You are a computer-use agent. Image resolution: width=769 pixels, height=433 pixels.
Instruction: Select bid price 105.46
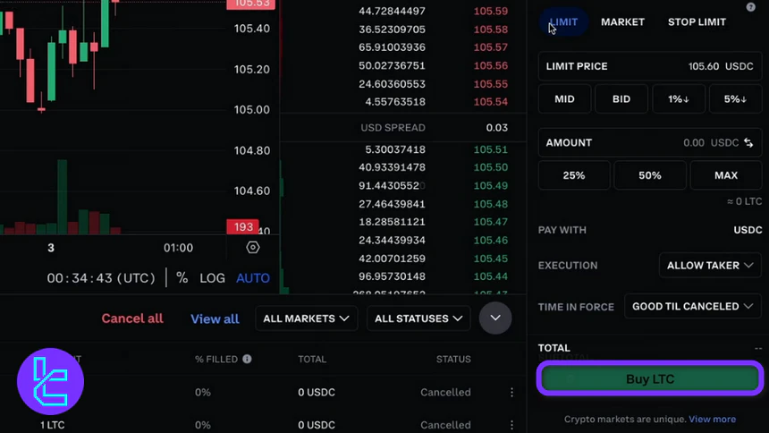pyautogui.click(x=490, y=240)
